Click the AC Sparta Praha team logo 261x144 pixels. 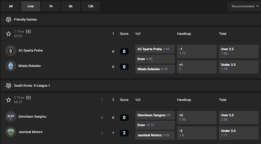(11, 50)
